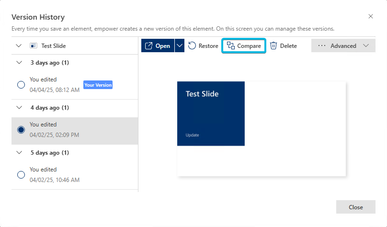
Task: Select the 04/02/25 02:09 PM version radio
Action: pos(21,130)
